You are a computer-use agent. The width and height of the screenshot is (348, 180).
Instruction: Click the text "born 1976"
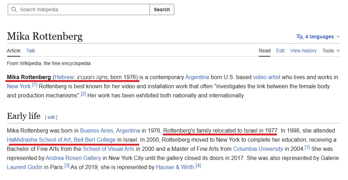pos(123,77)
